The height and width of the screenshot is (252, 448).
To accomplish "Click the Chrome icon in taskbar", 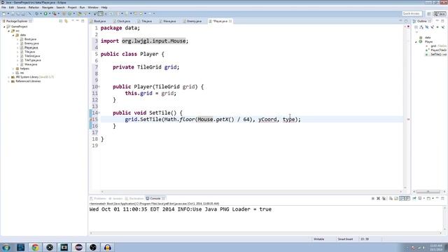I will [x=35, y=247].
